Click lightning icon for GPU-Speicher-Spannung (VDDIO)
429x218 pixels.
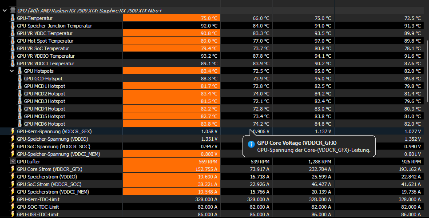tap(12, 139)
